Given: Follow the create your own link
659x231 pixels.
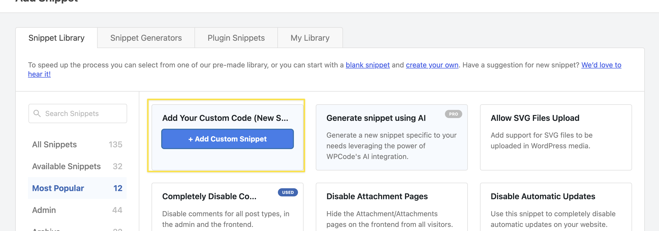Looking at the screenshot, I should [432, 65].
